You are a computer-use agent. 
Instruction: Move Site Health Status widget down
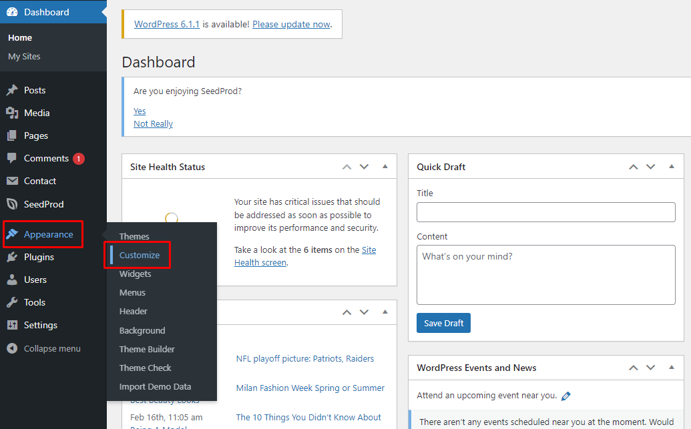pyautogui.click(x=364, y=167)
